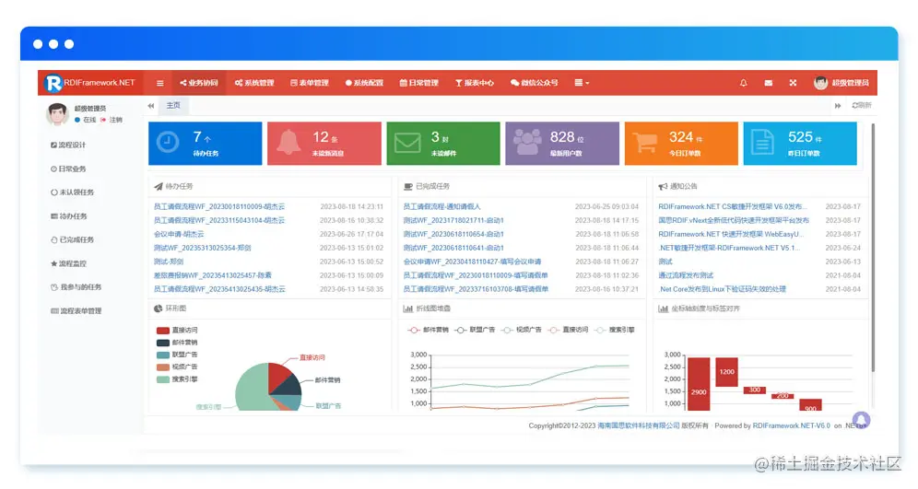Click the 注销 logout link
Screen dimensions: 918x489
(112, 120)
